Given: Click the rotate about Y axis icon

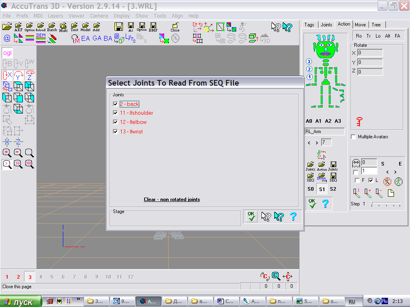Looking at the screenshot, I should tap(18, 75).
